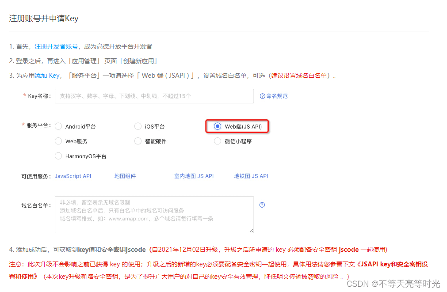447x292 pixels.
Task: Select the Web服务 radio button
Action: click(x=58, y=141)
